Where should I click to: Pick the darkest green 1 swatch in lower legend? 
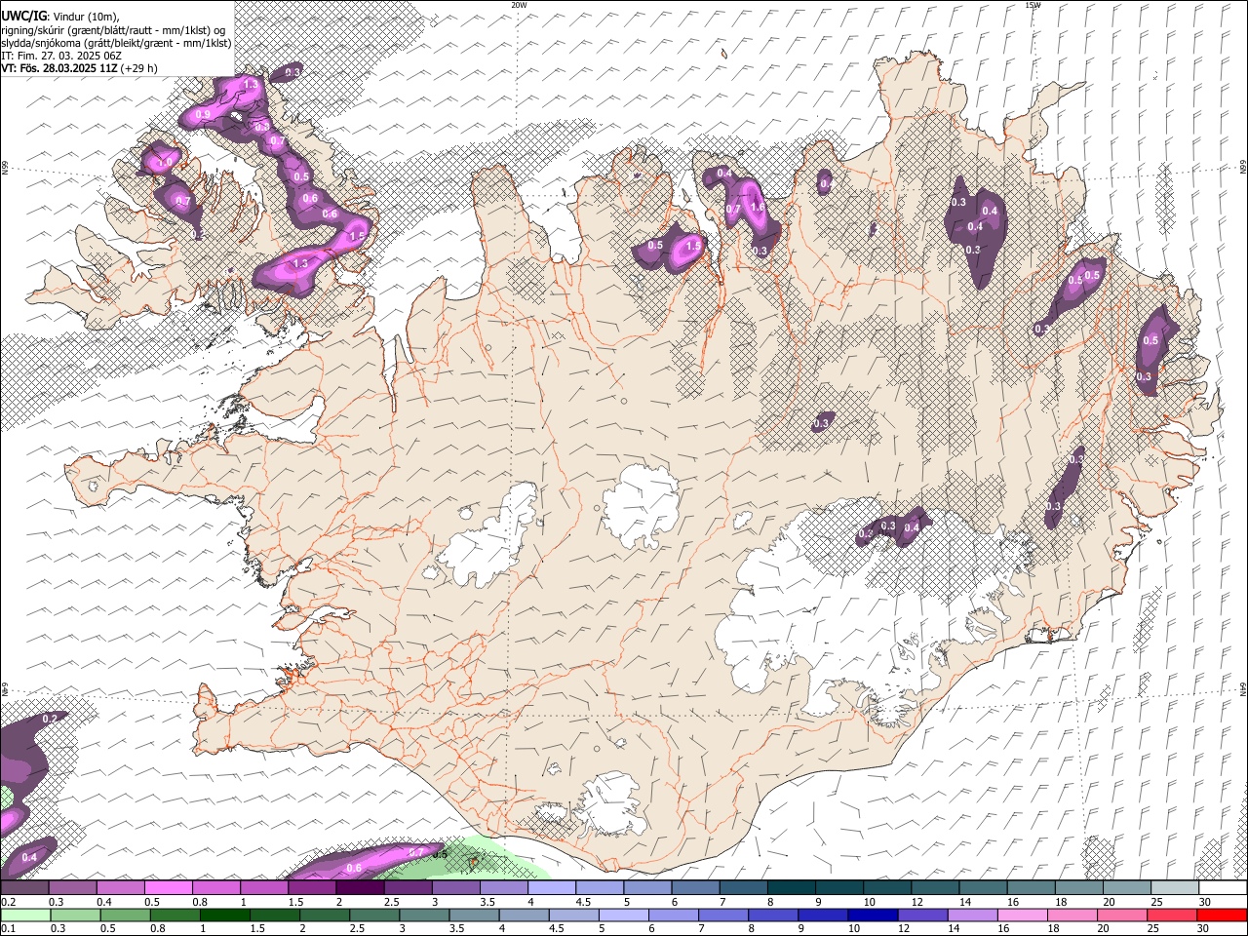tap(224, 916)
